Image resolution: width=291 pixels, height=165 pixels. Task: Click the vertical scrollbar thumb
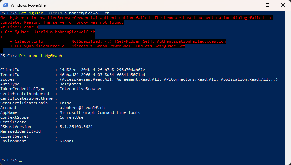point(288,19)
